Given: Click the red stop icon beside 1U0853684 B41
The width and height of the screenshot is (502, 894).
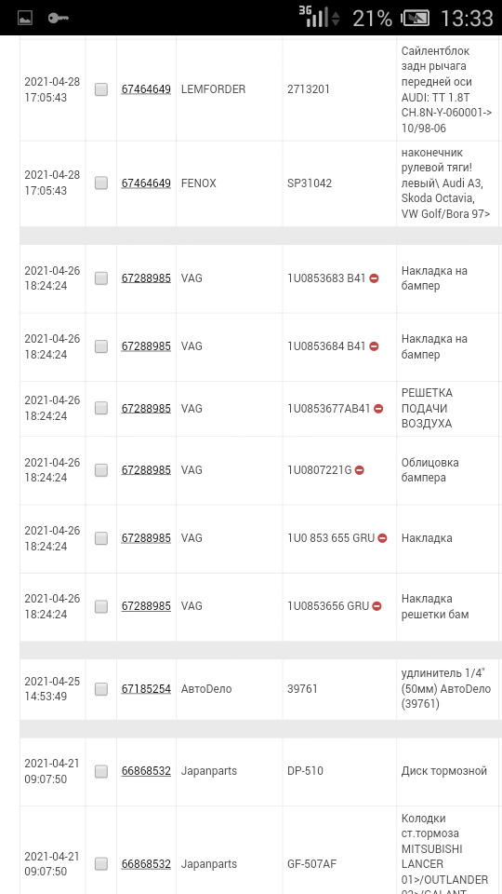Looking at the screenshot, I should point(374,346).
